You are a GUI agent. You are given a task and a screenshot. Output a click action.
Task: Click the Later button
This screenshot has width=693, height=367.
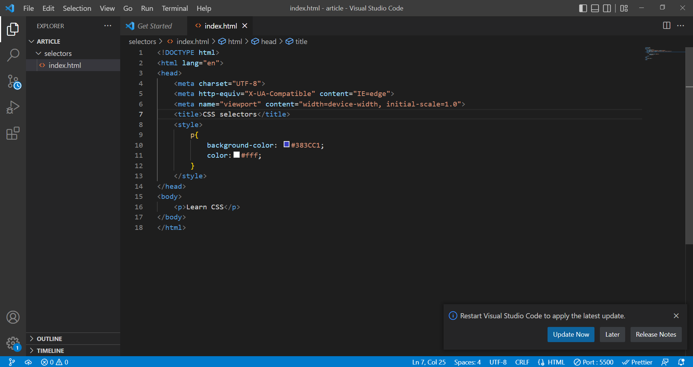click(x=612, y=335)
